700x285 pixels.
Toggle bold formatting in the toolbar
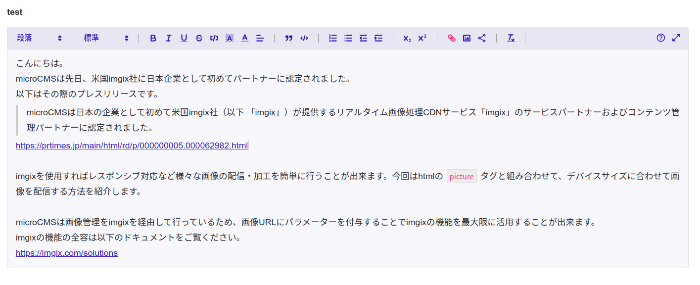coord(153,38)
